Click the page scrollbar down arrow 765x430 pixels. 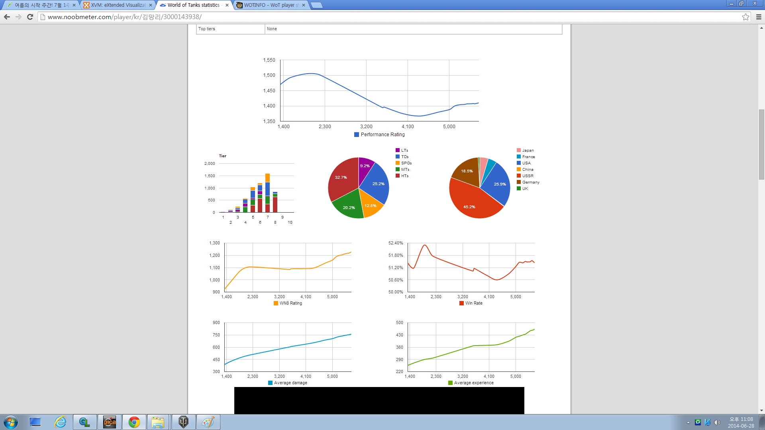[x=761, y=410]
